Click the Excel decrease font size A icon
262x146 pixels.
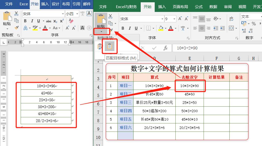186,19
